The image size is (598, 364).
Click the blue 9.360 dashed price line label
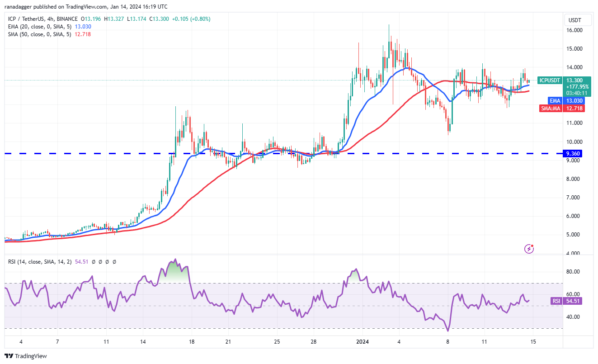coord(573,153)
